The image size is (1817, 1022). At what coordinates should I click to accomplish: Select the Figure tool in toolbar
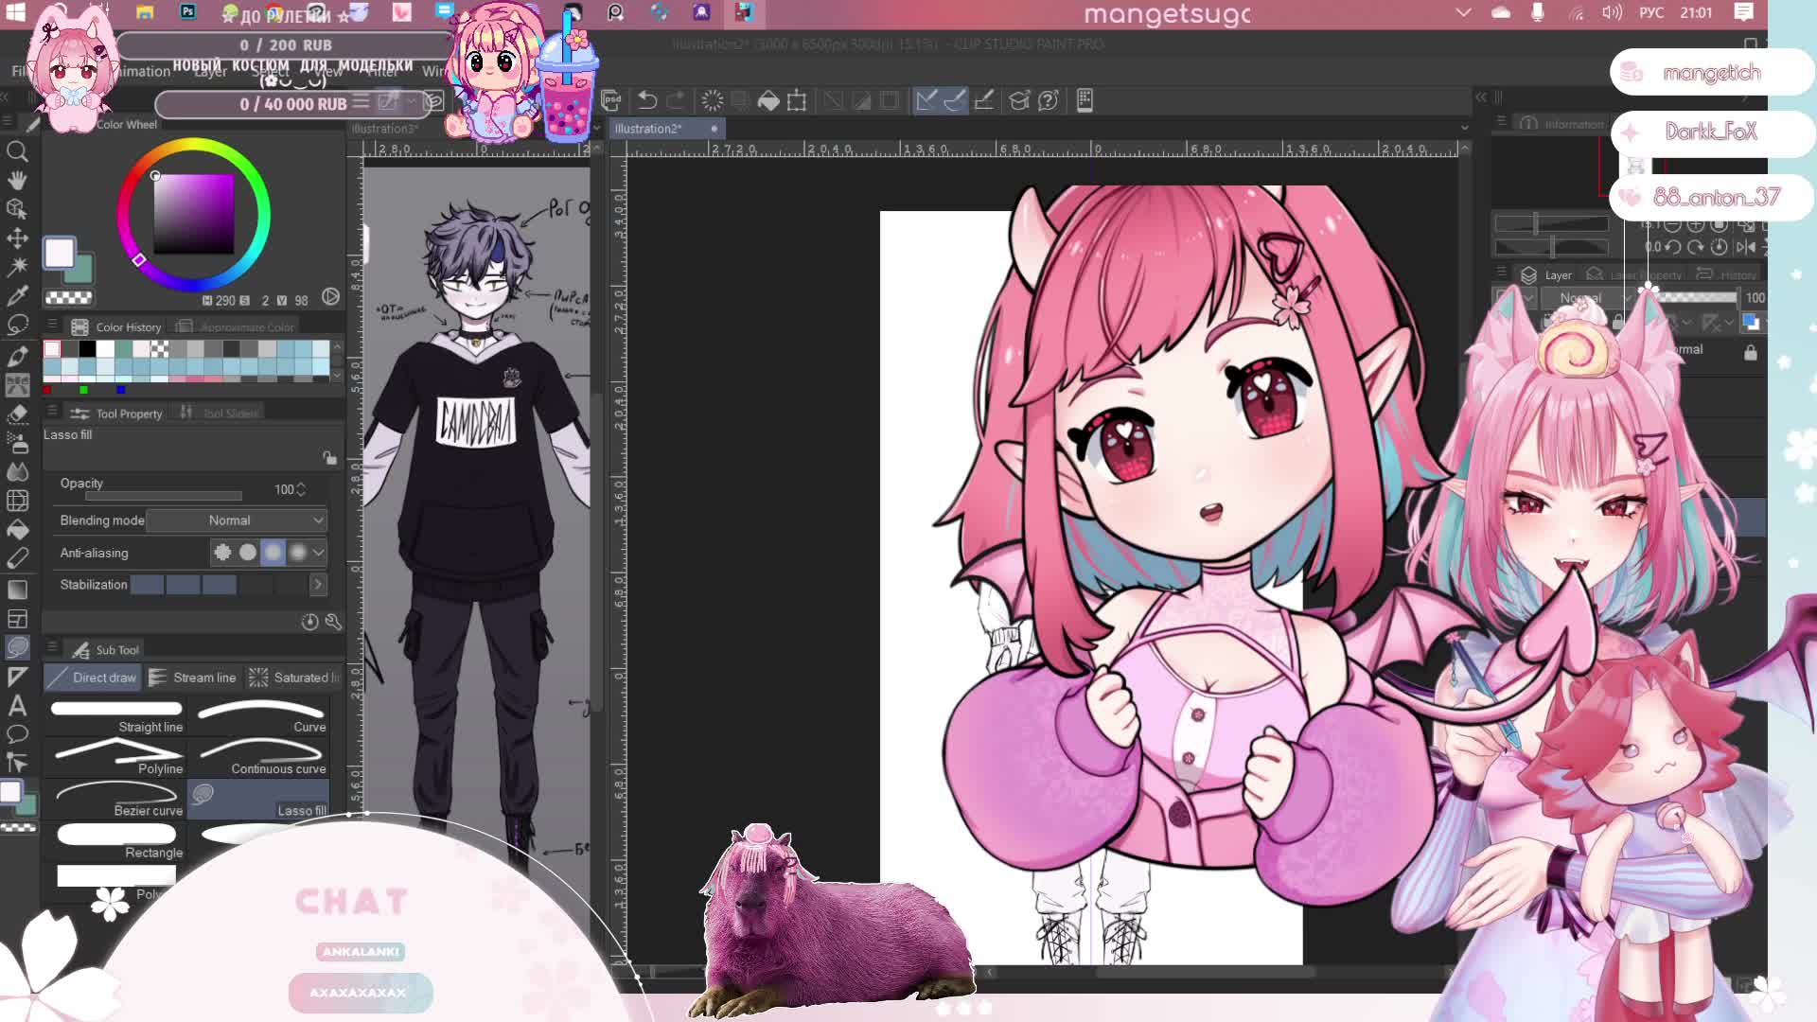(17, 647)
